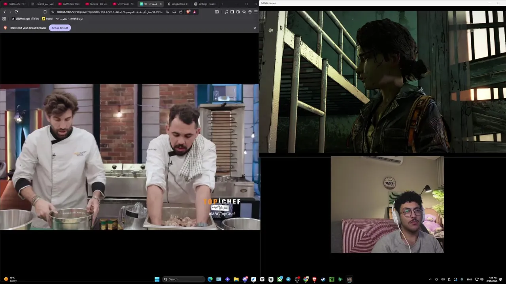Click Set as default button
The image size is (506, 284).
point(60,28)
